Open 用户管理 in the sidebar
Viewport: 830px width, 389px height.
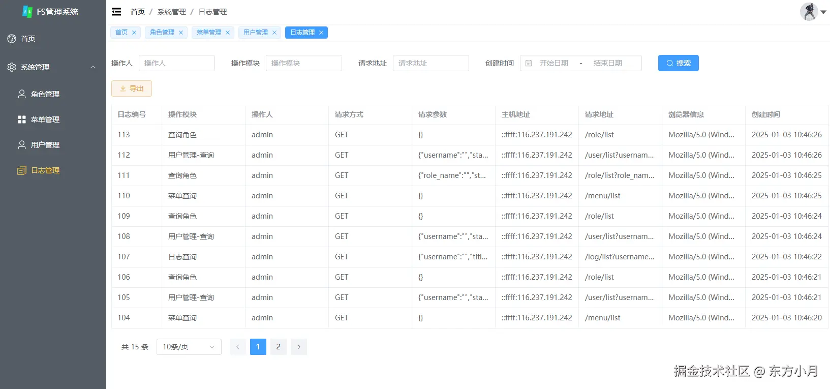pos(53,145)
